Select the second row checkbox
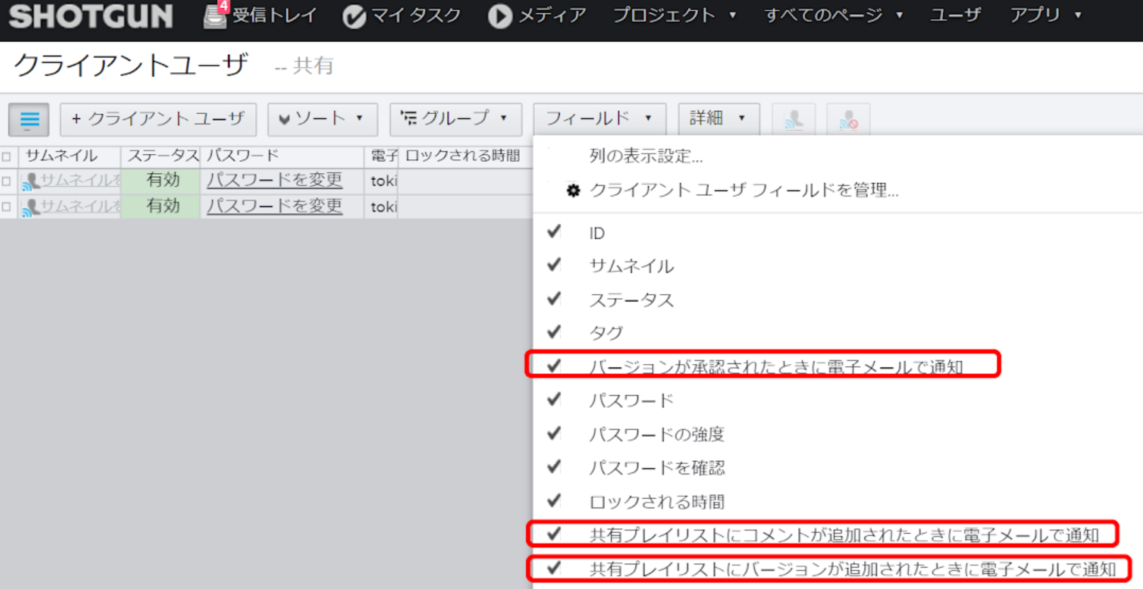Viewport: 1143px width, 589px height. pos(6,207)
